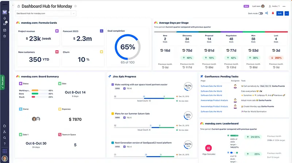Open the apps puzzle-piece icon in sidebar
This screenshot has height=163, width=292.
coord(5,126)
